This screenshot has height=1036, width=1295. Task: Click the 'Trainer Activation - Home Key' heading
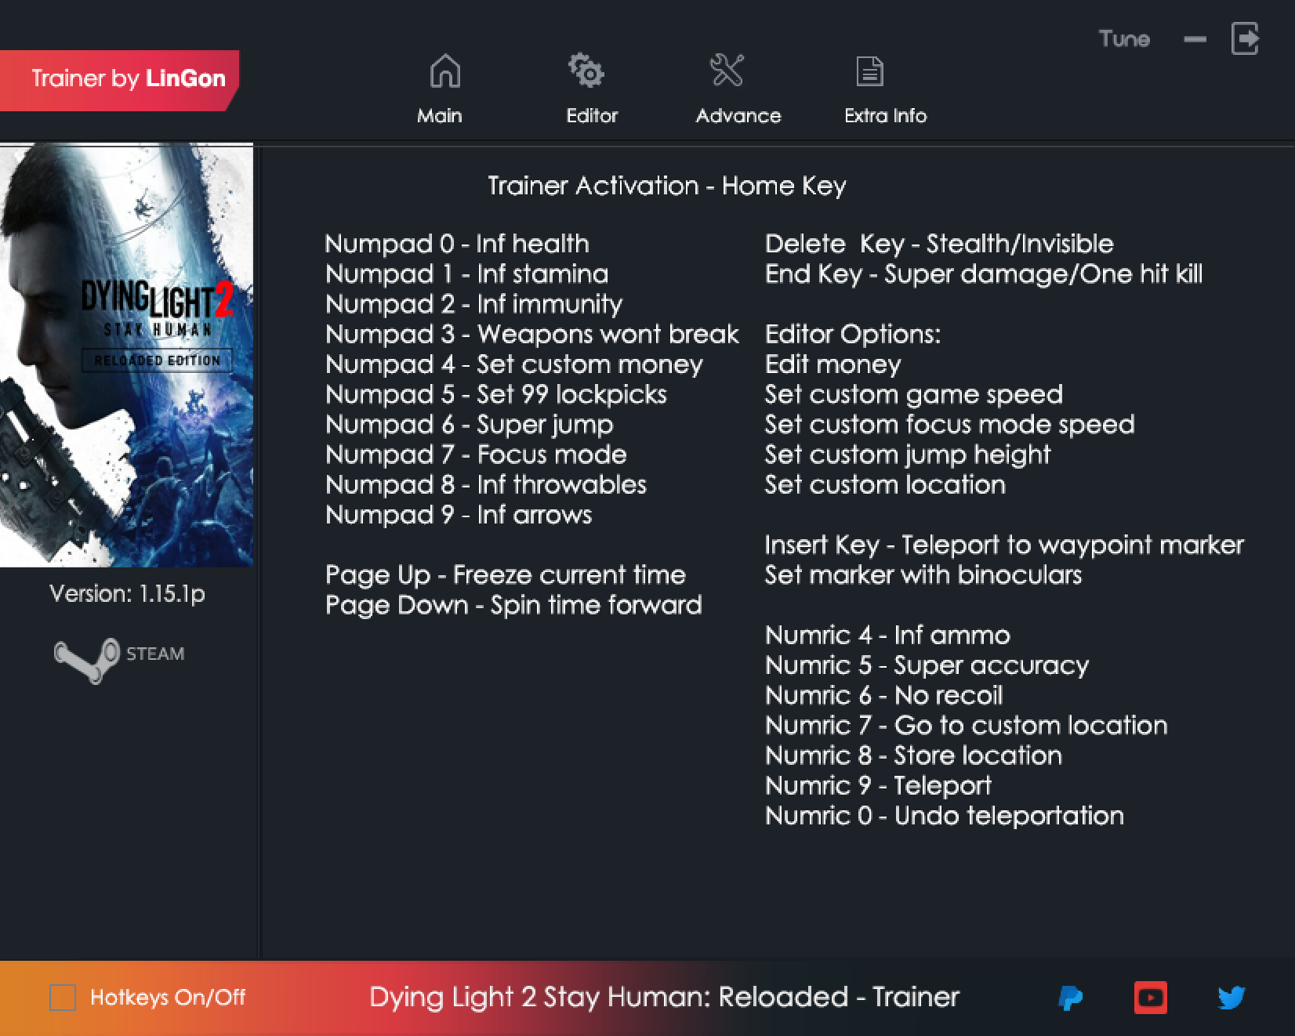pyautogui.click(x=667, y=186)
